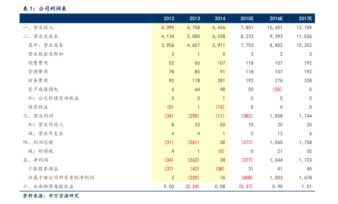Click the total cost value 9,393
This screenshot has height=204, width=338.
(x=276, y=36)
